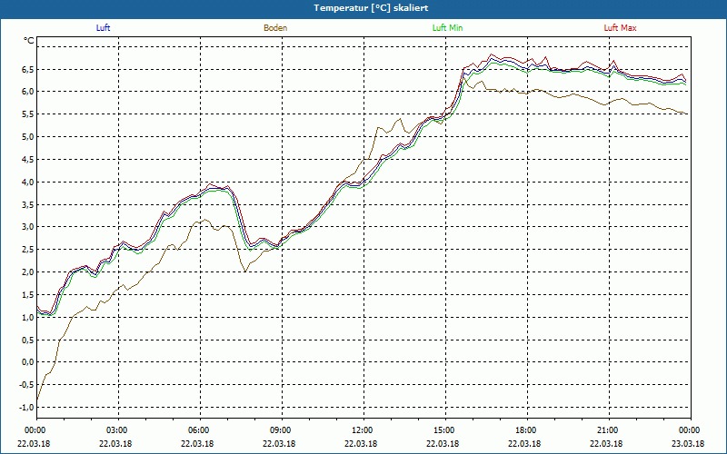Click the 2,0 value on the y-axis

(27, 271)
